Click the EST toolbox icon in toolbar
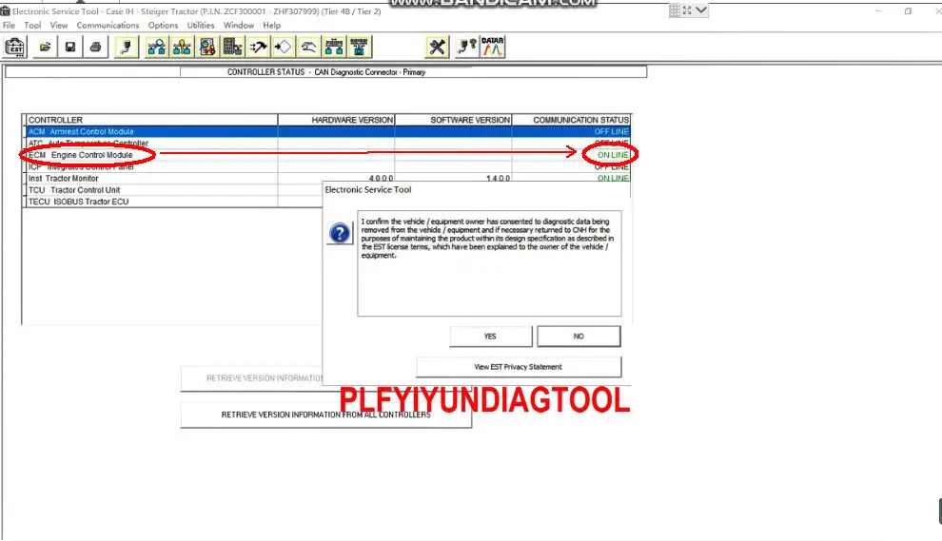 point(14,47)
